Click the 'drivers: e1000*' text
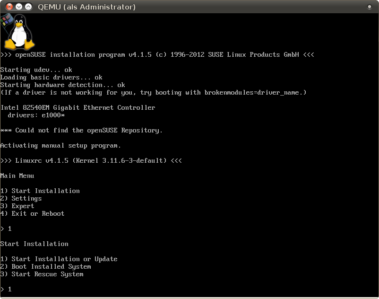This screenshot has height=299, width=379. [36, 115]
